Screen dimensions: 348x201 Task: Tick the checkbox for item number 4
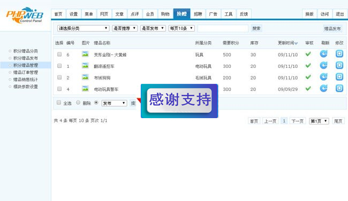(x=59, y=89)
